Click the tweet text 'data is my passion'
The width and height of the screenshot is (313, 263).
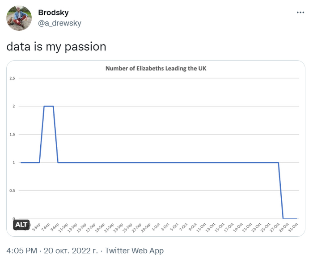(56, 46)
